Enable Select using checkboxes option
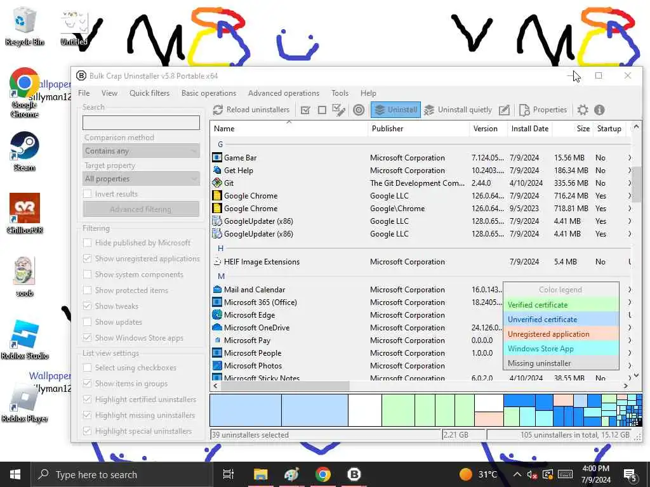 [x=88, y=368]
